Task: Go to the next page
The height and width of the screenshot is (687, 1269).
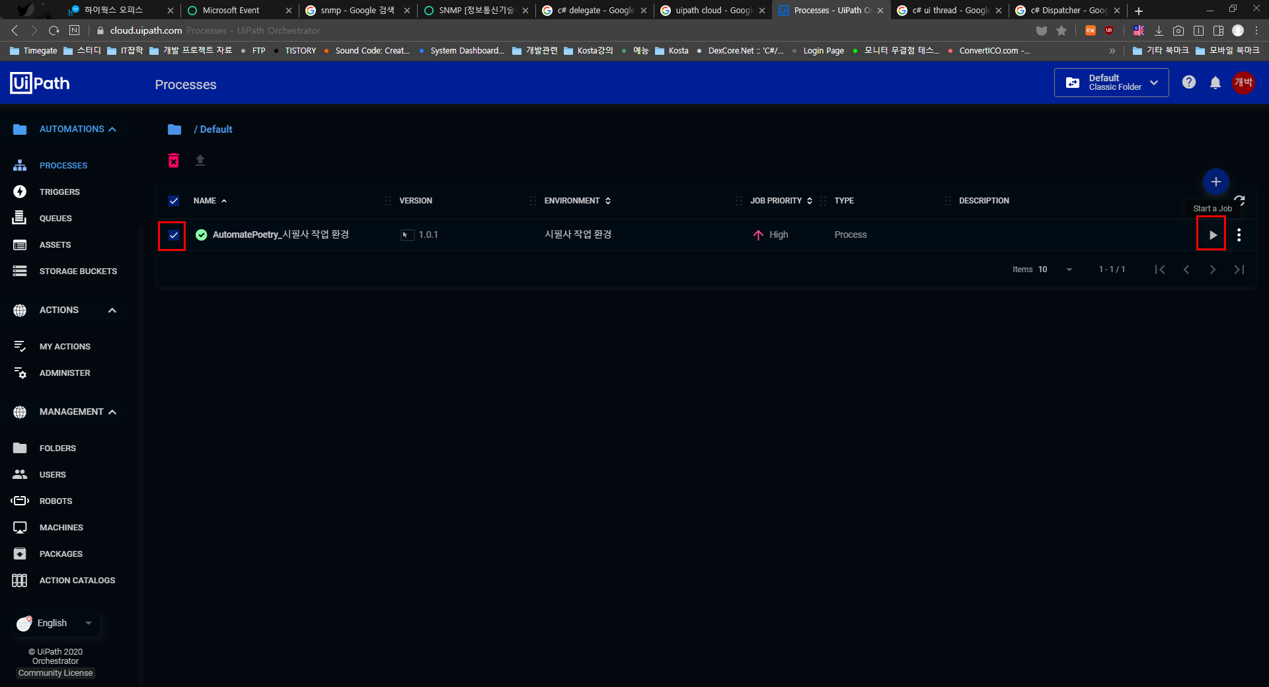Action: click(x=1212, y=270)
